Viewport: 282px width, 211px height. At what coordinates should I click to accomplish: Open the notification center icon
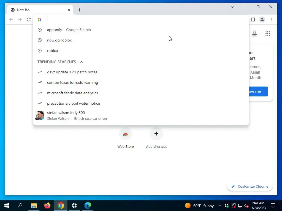[273, 206]
